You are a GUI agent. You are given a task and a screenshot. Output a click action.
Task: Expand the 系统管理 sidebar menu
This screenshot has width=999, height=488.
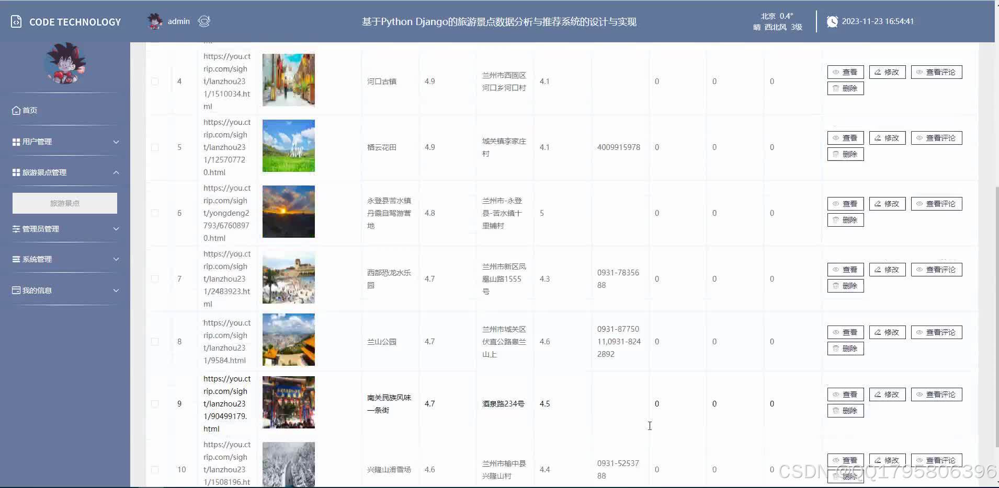point(64,259)
